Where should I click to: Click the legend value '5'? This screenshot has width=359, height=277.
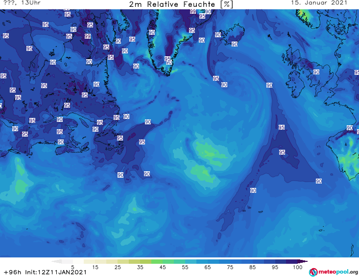pos(72,267)
